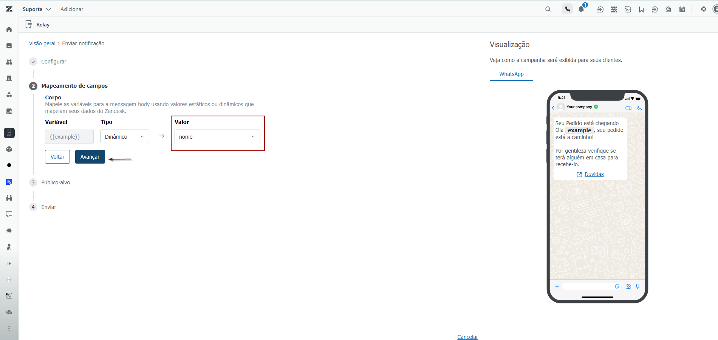Open the Home icon in sidebar
Image resolution: width=718 pixels, height=340 pixels.
pos(9,29)
